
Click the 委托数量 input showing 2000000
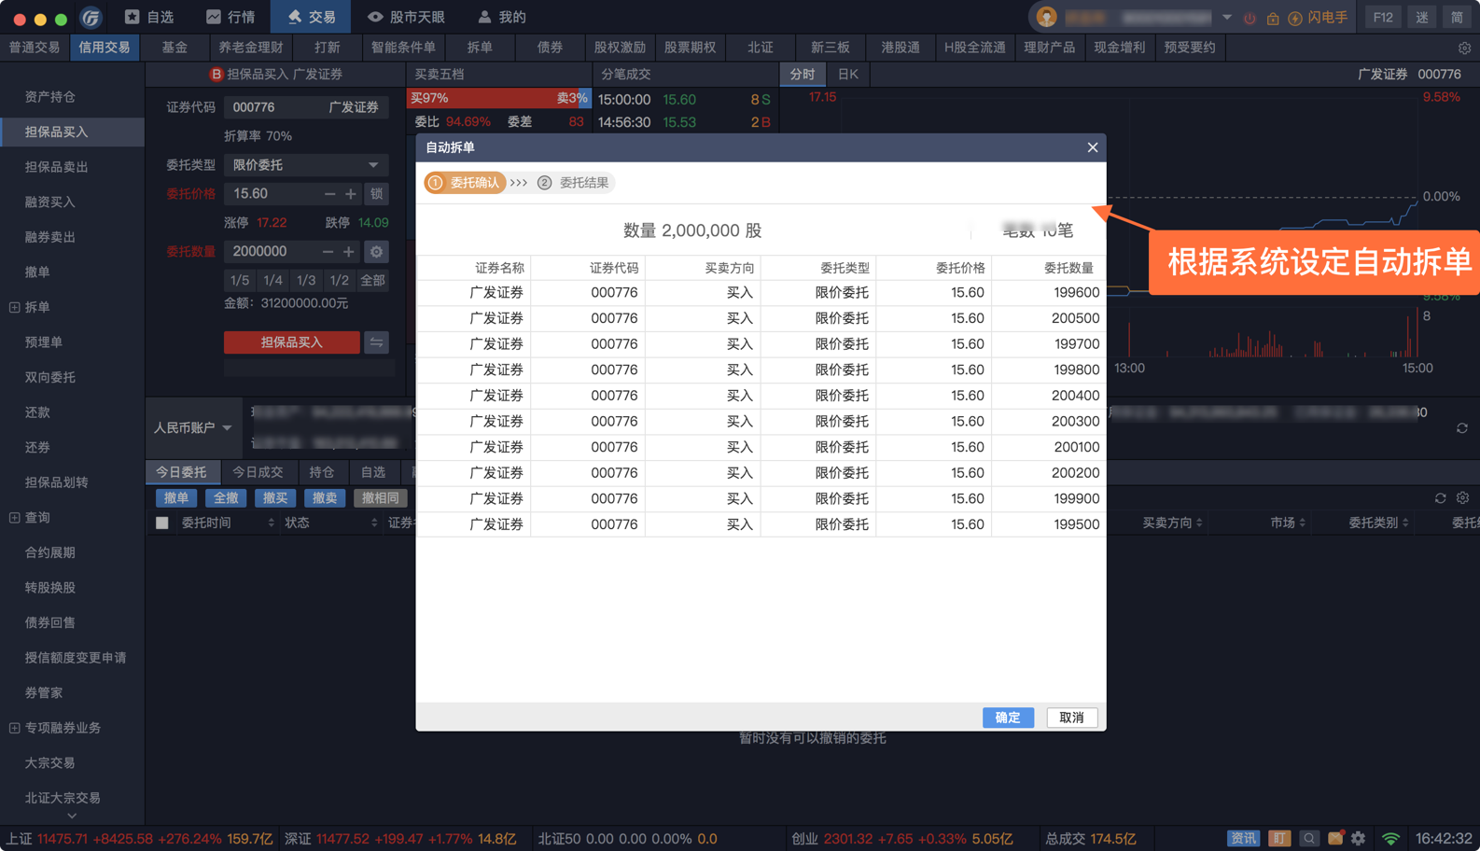(x=271, y=251)
